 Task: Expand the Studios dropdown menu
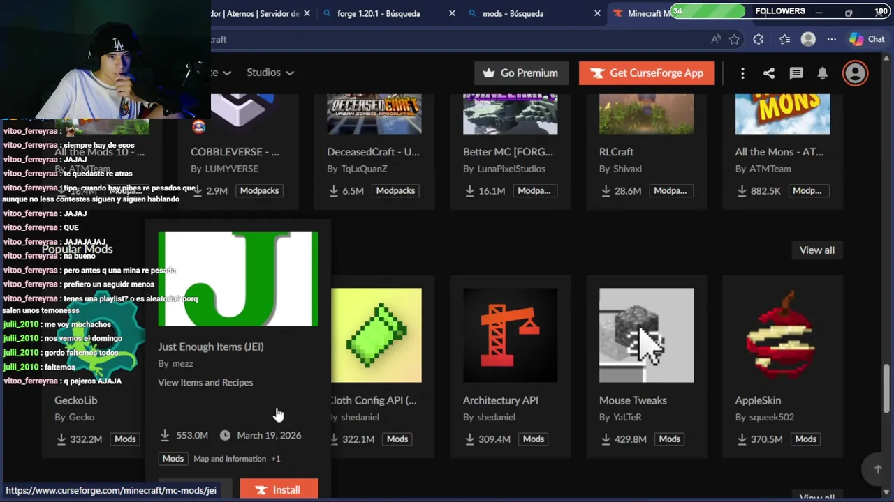pyautogui.click(x=270, y=73)
